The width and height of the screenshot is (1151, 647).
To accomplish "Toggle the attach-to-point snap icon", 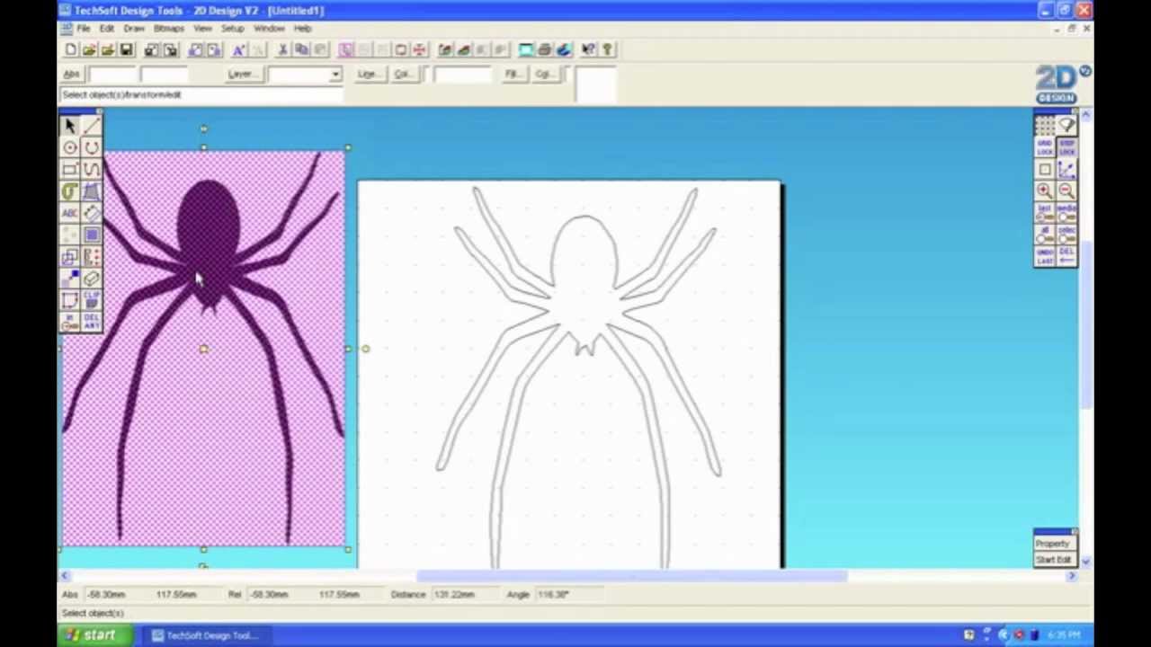I will [1066, 169].
